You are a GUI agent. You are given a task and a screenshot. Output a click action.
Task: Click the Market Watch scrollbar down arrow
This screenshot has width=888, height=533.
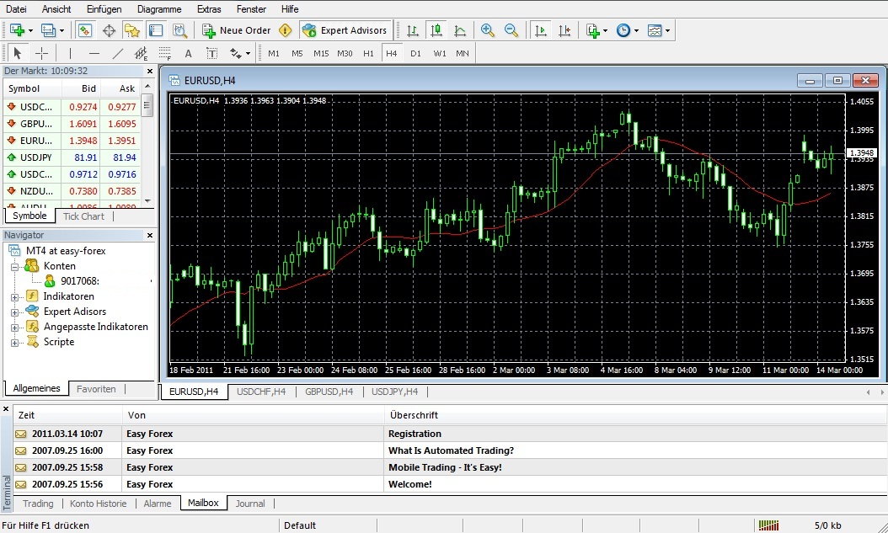tap(147, 200)
